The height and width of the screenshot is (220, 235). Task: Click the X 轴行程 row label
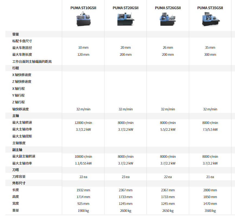coord(18,89)
